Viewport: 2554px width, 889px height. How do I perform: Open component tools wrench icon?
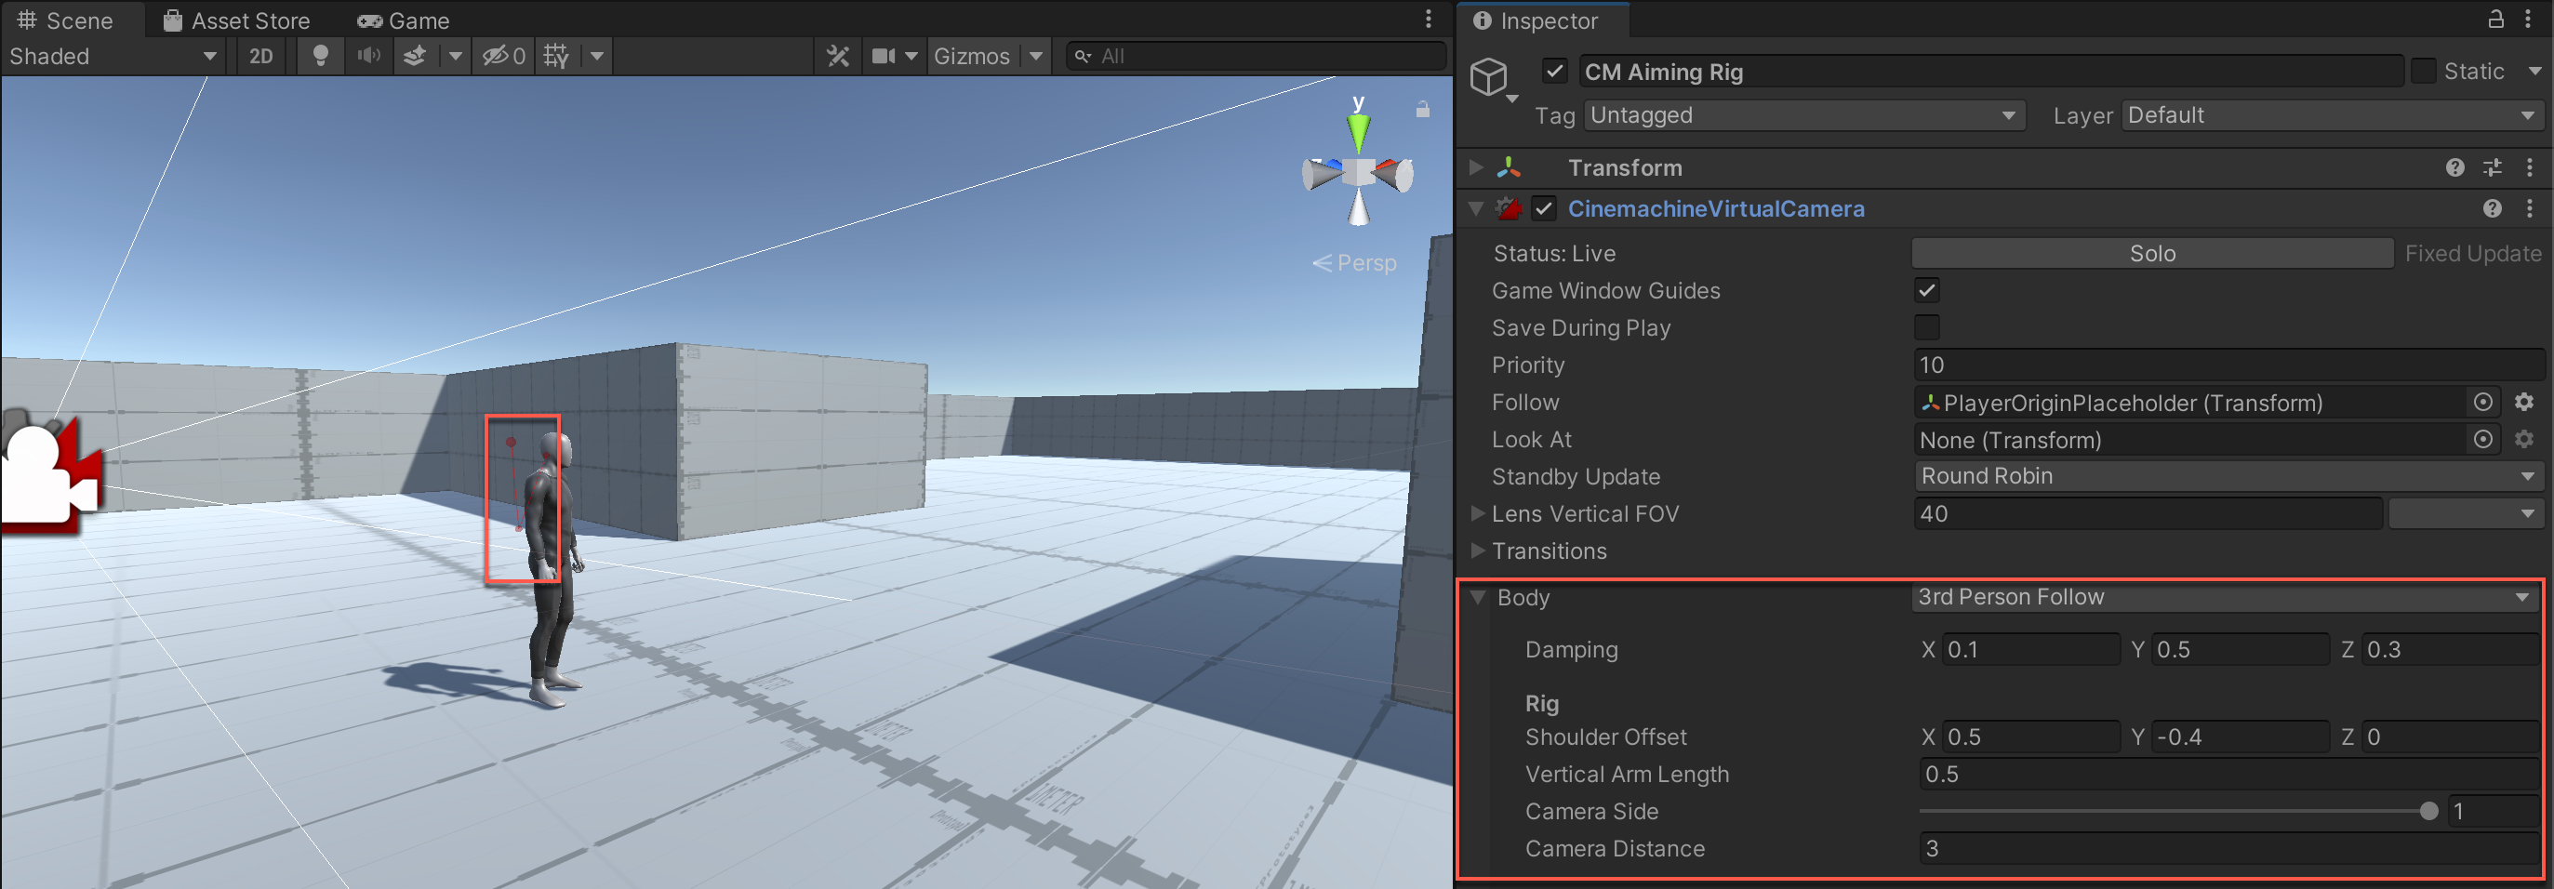coord(838,57)
